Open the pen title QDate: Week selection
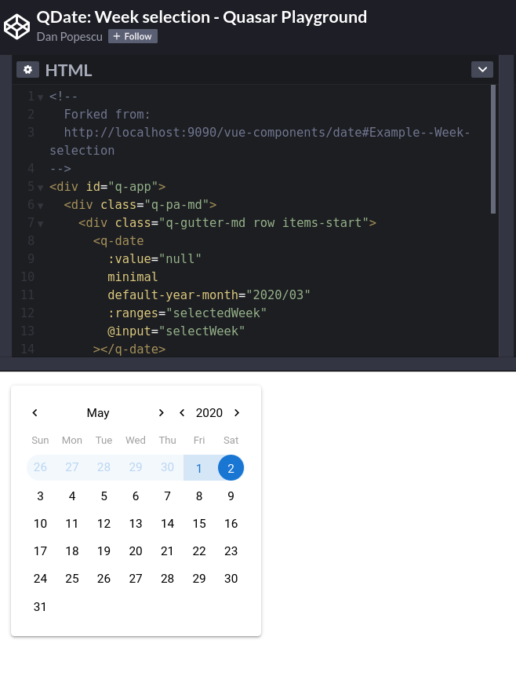The height and width of the screenshot is (673, 516). coord(202,17)
